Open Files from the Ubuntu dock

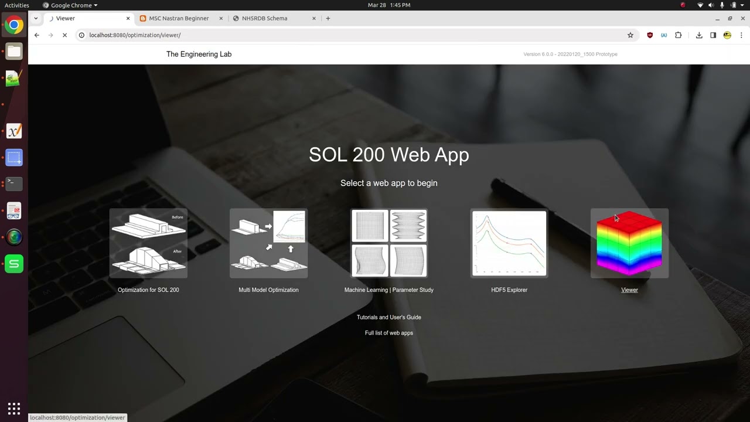point(14,52)
